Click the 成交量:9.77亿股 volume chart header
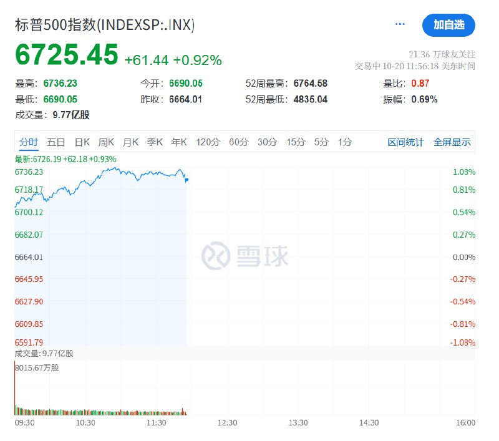The height and width of the screenshot is (441, 499). click(44, 353)
